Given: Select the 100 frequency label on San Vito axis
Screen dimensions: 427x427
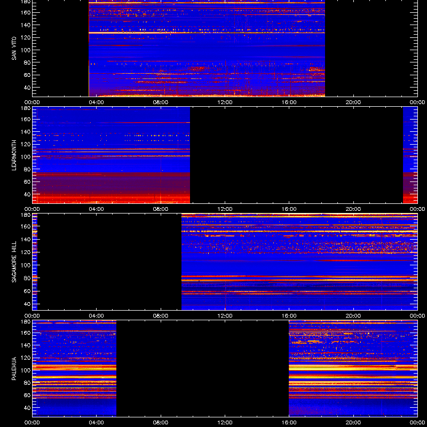Looking at the screenshot, I should [x=26, y=50].
